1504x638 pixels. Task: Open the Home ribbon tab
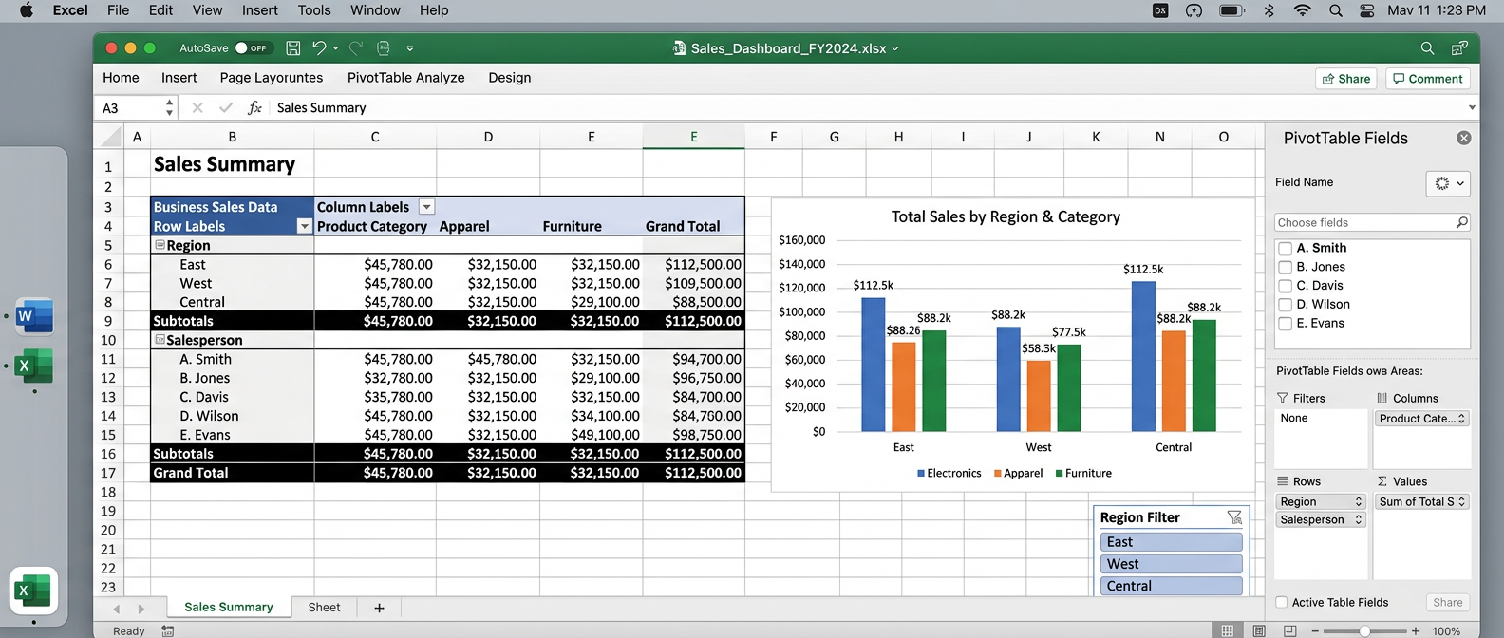121,78
